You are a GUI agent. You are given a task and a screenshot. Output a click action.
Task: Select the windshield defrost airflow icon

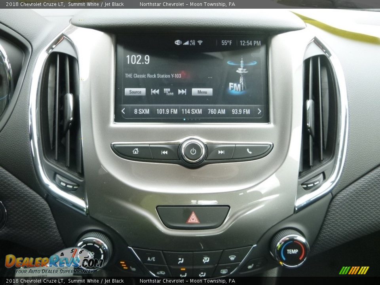click(x=232, y=258)
